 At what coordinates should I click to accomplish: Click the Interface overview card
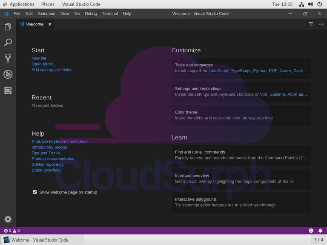241,179
